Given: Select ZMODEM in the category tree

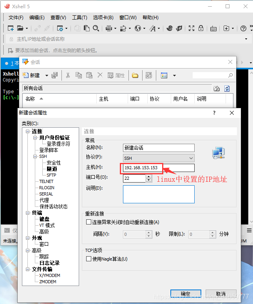Looking at the screenshot, I should pyautogui.click(x=48, y=282).
